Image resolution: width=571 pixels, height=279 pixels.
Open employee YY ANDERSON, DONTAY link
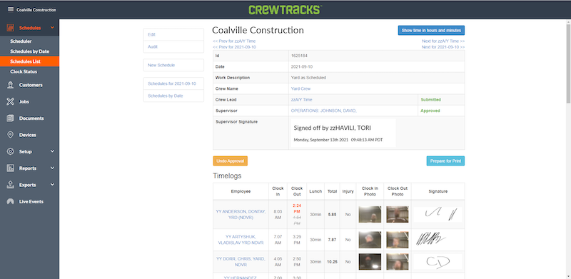coord(241,215)
